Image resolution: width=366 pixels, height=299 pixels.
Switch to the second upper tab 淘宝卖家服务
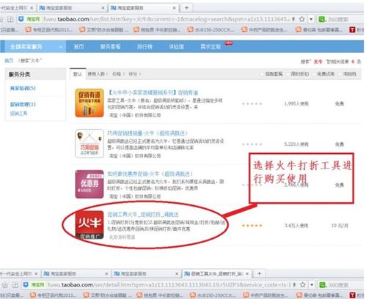point(71,8)
